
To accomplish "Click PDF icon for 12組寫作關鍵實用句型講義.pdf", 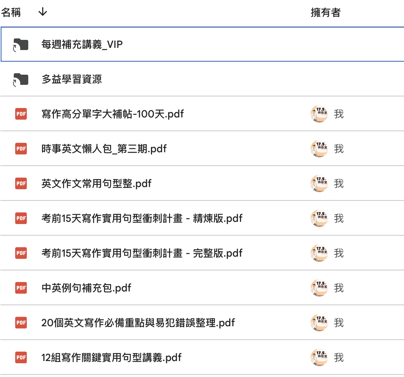I will (21, 358).
